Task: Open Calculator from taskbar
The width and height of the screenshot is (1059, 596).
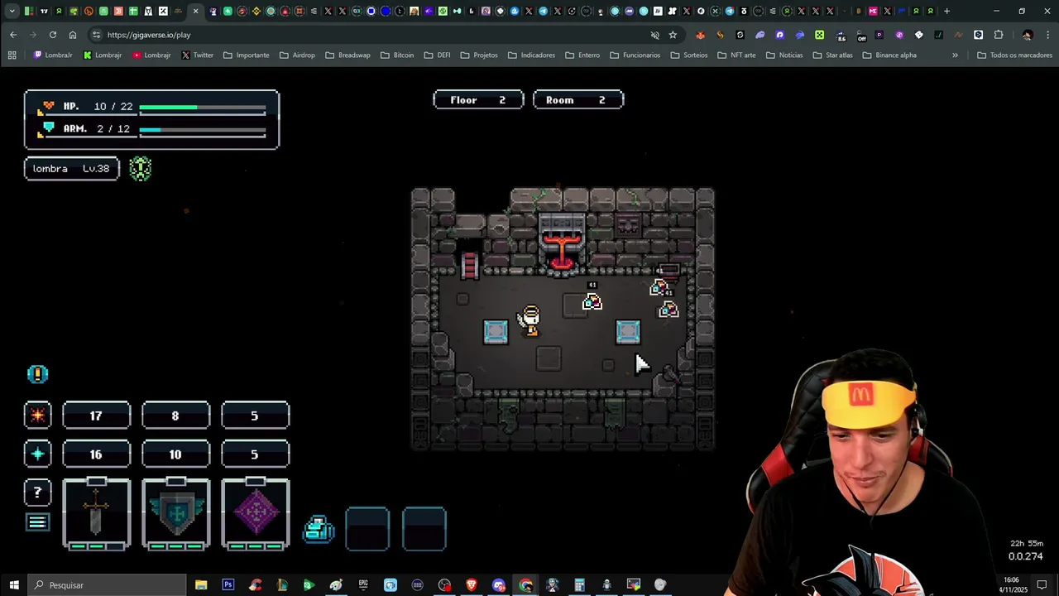Action: tap(579, 585)
